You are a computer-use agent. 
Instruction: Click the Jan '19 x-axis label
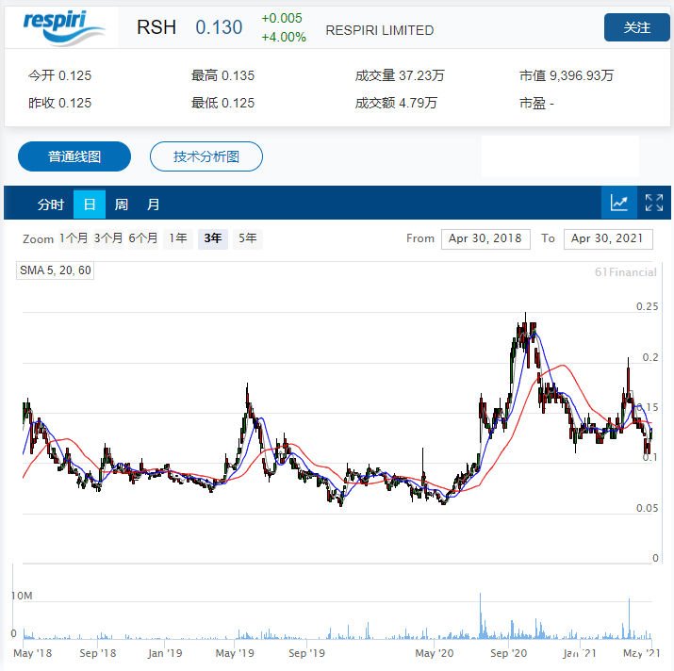165,653
